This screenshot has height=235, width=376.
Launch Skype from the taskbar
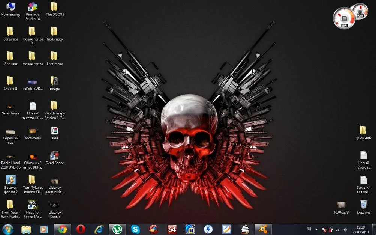point(135,229)
